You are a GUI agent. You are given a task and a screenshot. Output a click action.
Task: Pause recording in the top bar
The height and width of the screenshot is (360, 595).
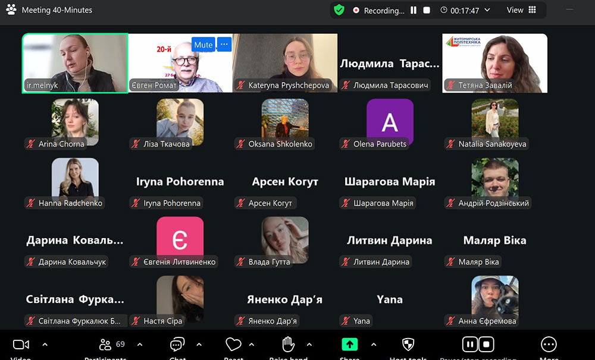point(414,10)
